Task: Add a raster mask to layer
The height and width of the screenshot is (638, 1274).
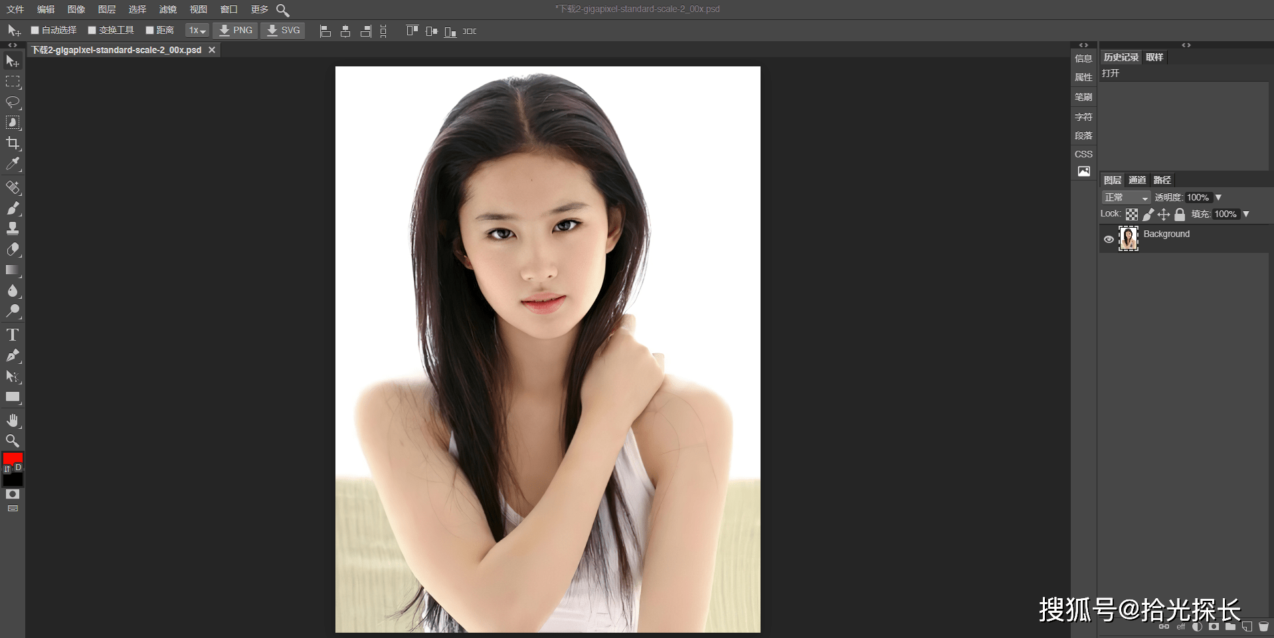Action: point(1214,627)
